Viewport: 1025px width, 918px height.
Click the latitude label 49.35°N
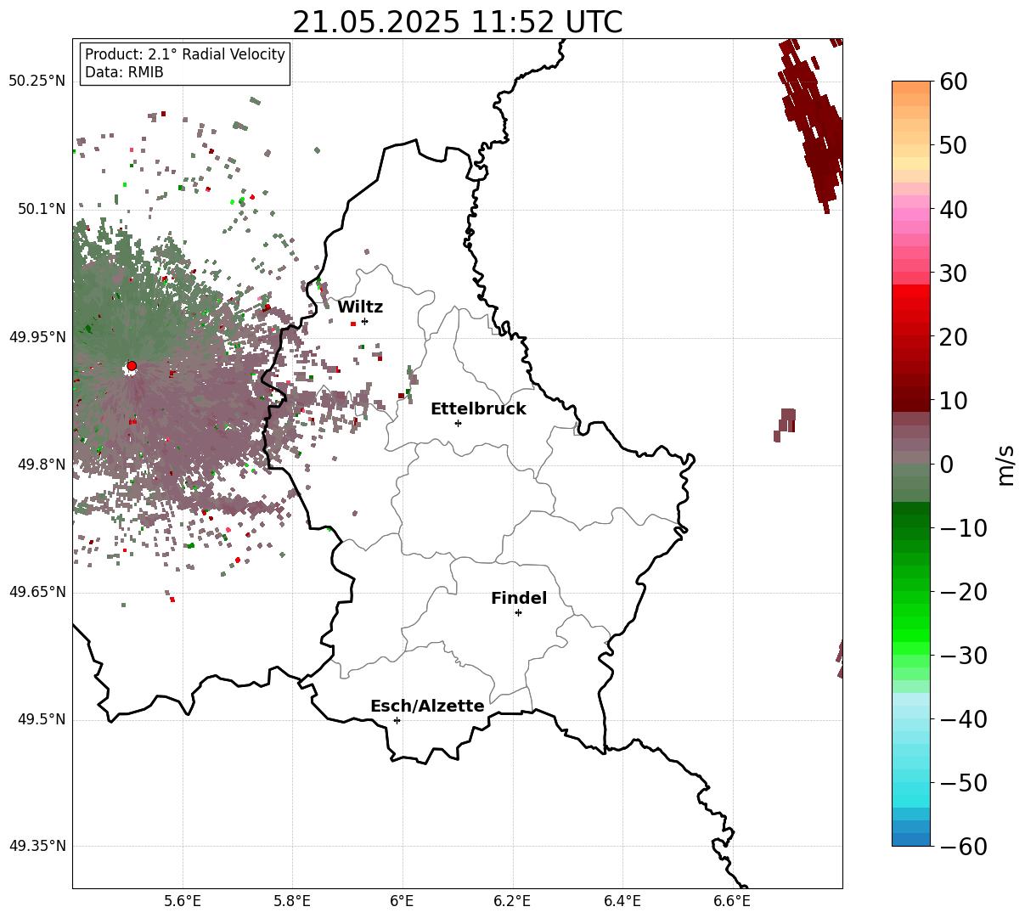click(37, 846)
